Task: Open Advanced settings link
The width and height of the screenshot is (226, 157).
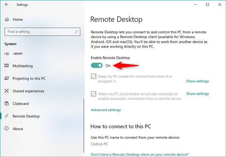Action: point(106,110)
